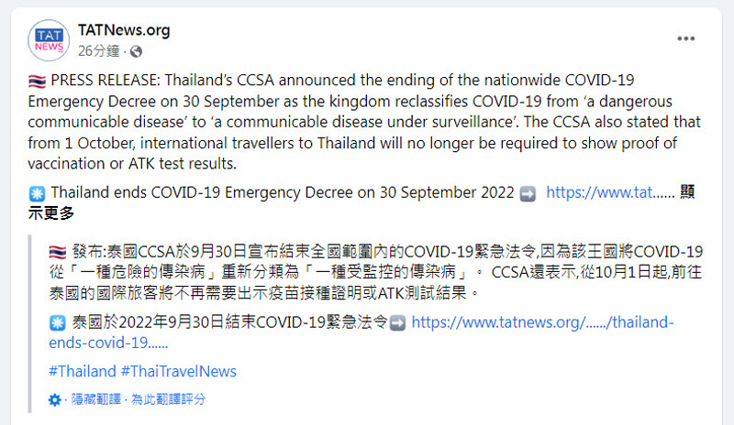Click the translated Chinese paragraph text
Screen dimensions: 734x425
[x=376, y=273]
